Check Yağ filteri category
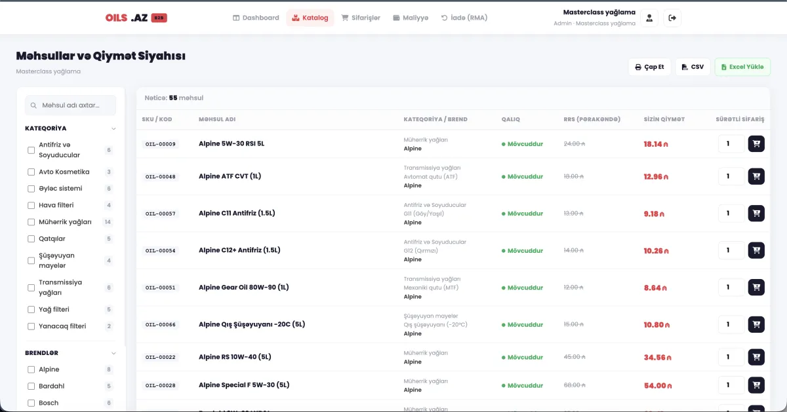Screen dimensions: 787x412 coord(31,309)
